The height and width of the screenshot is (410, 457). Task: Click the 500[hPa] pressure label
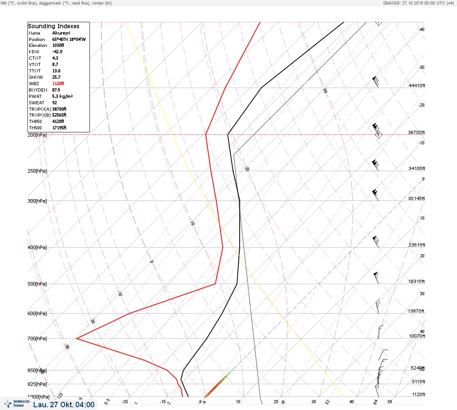pyautogui.click(x=37, y=284)
